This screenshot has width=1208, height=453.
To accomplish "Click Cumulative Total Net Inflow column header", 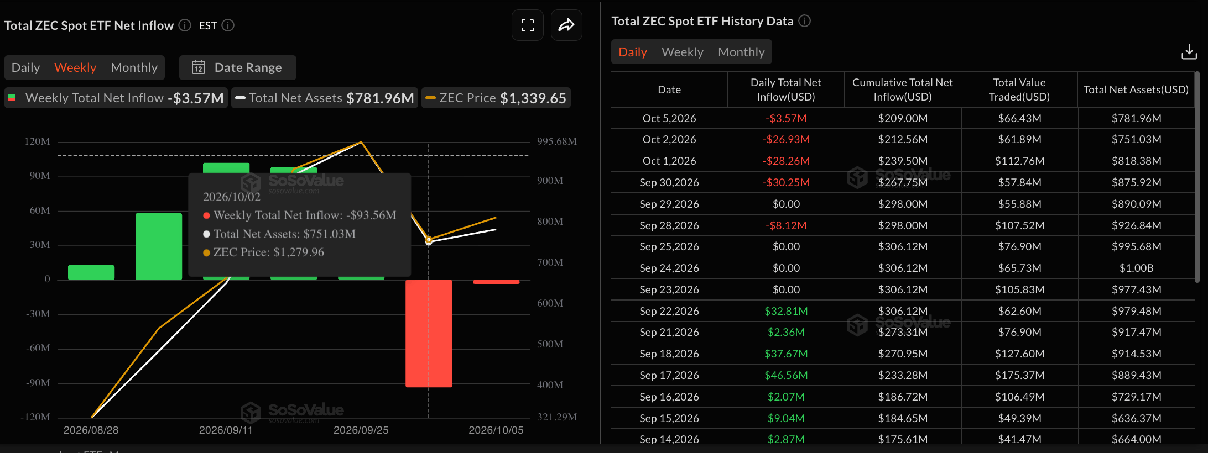I will (x=903, y=89).
